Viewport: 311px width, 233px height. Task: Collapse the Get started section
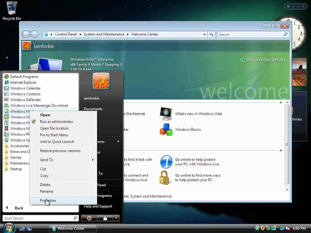tap(281, 103)
